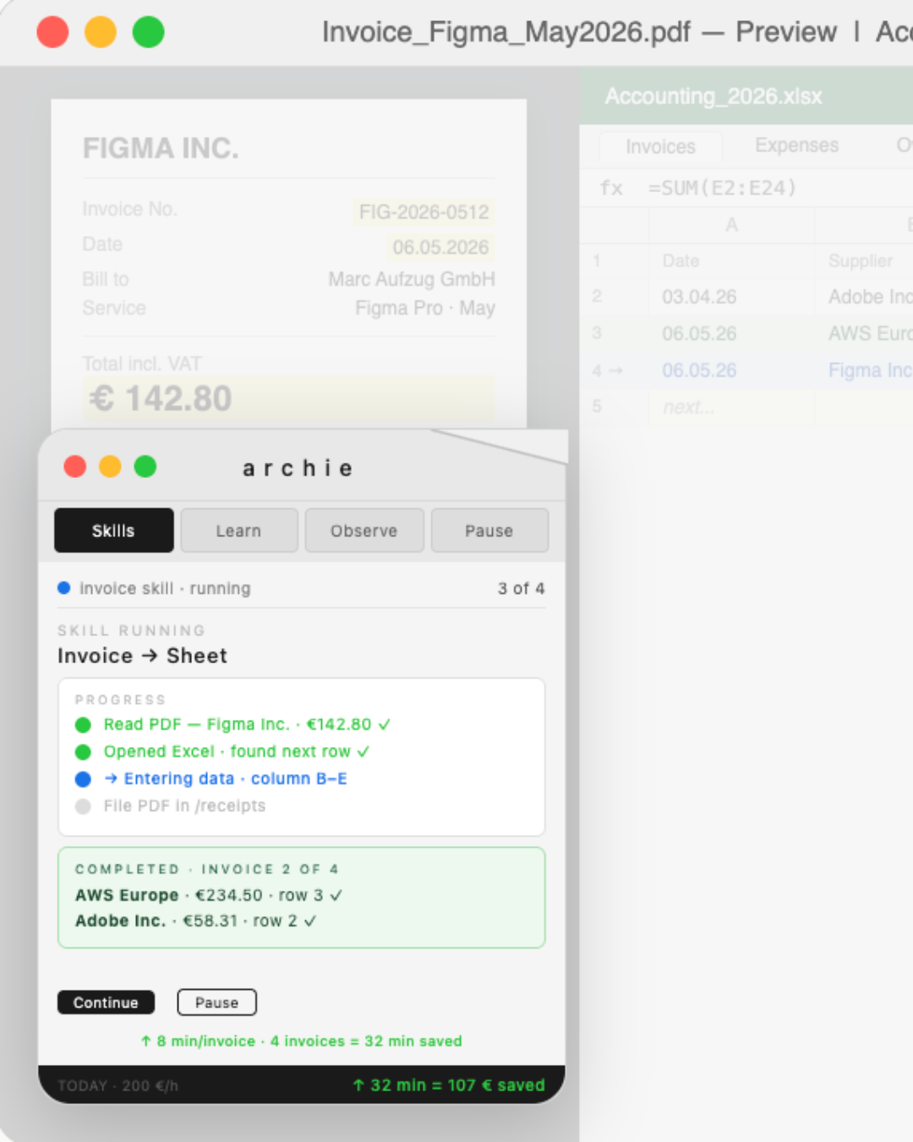Click '32 min = 107 € saved' footer text
This screenshot has height=1142, width=913.
point(449,1084)
